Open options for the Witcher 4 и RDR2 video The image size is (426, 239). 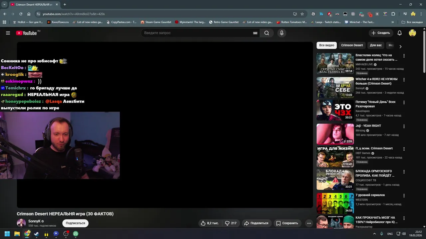point(404,80)
